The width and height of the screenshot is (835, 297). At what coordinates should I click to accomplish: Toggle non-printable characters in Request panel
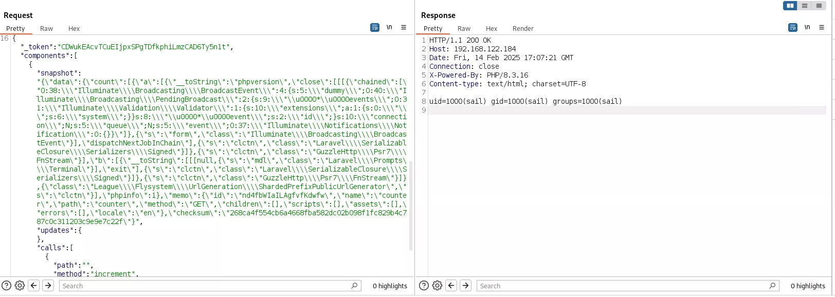pos(389,28)
